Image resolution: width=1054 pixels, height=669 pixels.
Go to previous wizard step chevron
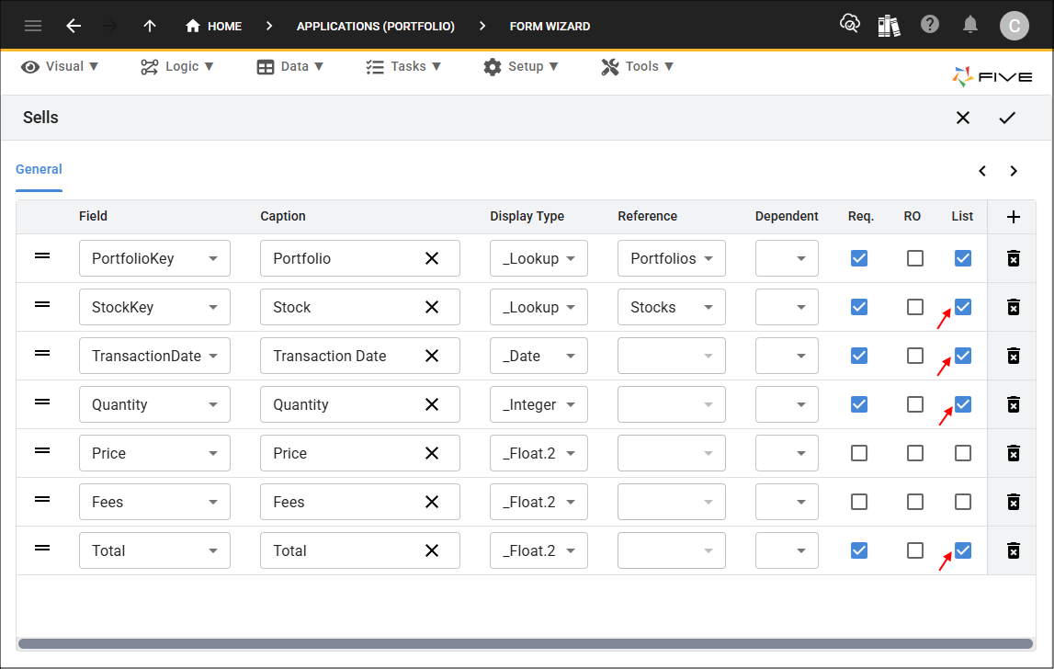pyautogui.click(x=982, y=171)
